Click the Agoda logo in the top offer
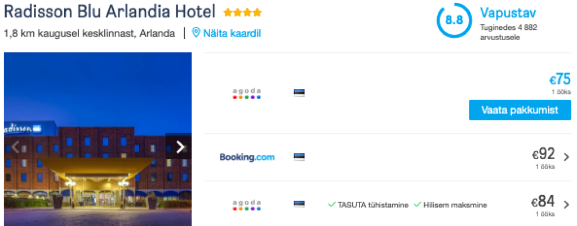 coord(247,93)
